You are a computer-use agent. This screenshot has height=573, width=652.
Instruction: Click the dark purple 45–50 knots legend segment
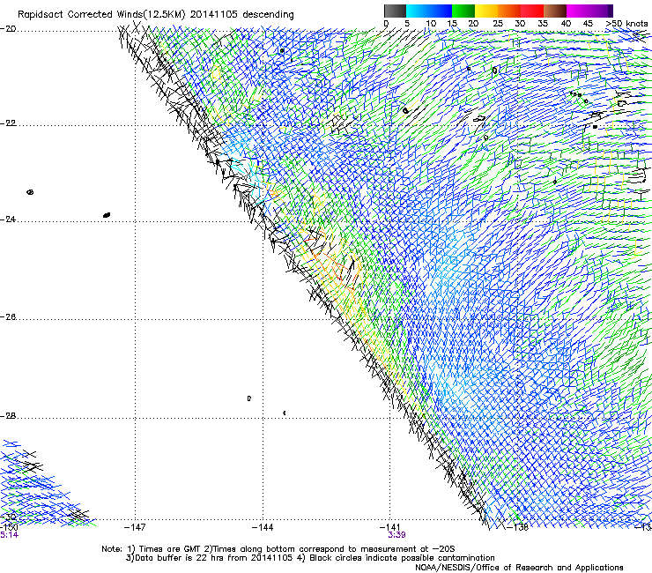[x=601, y=11]
